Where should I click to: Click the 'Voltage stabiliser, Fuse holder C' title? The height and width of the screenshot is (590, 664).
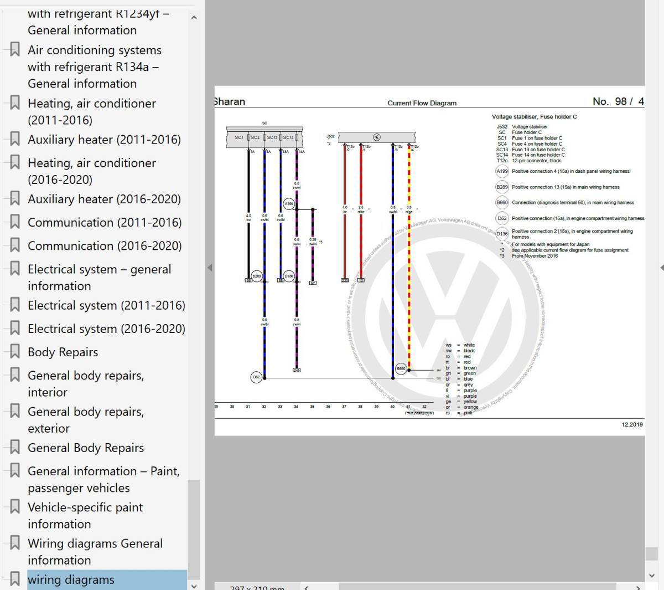tap(535, 117)
